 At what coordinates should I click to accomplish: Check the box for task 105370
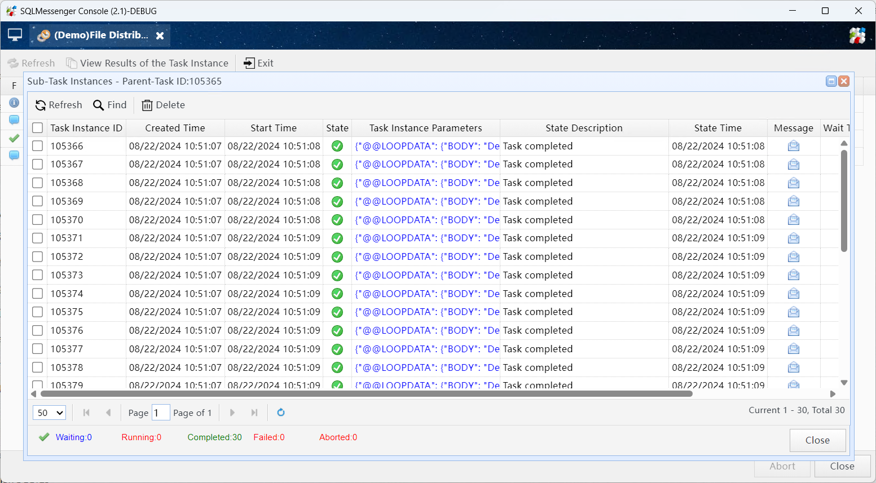tap(38, 220)
